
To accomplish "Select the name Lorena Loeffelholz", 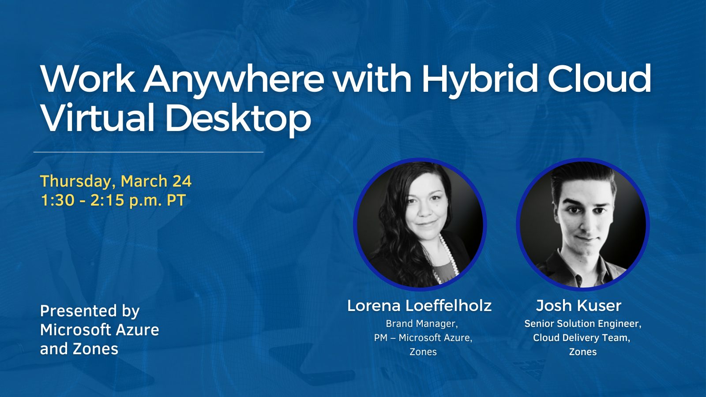I will click(x=420, y=305).
